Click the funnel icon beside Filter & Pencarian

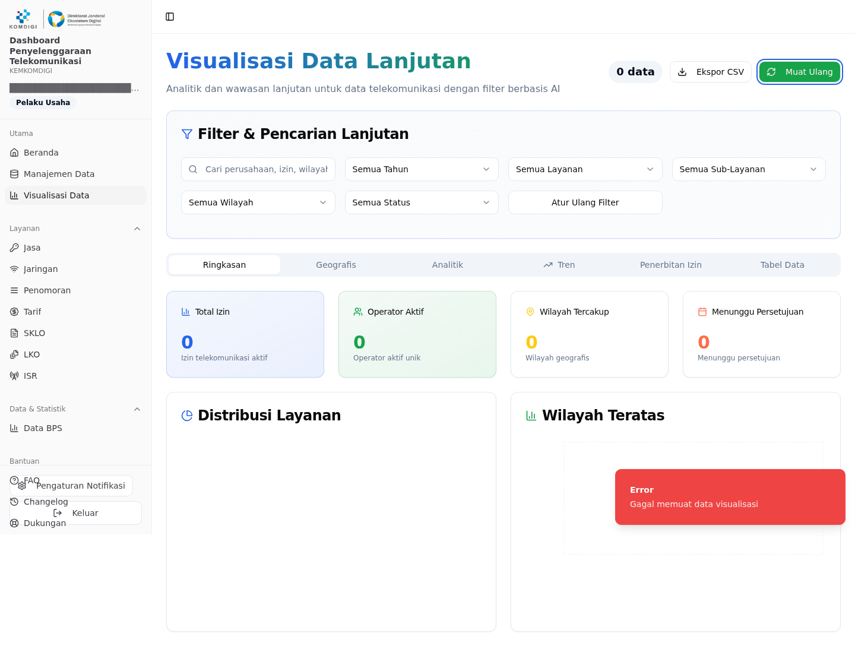(x=187, y=134)
